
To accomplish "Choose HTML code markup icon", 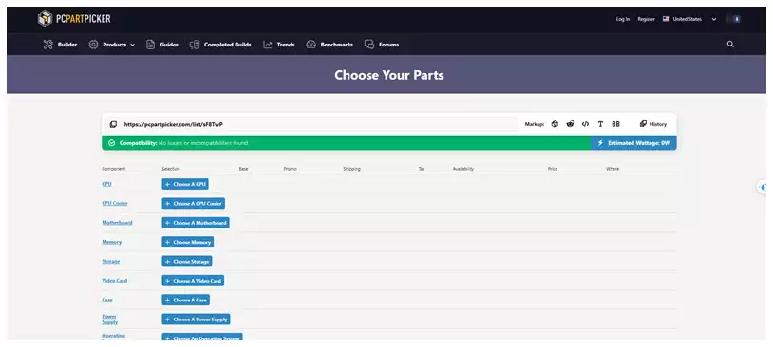I will [x=585, y=124].
